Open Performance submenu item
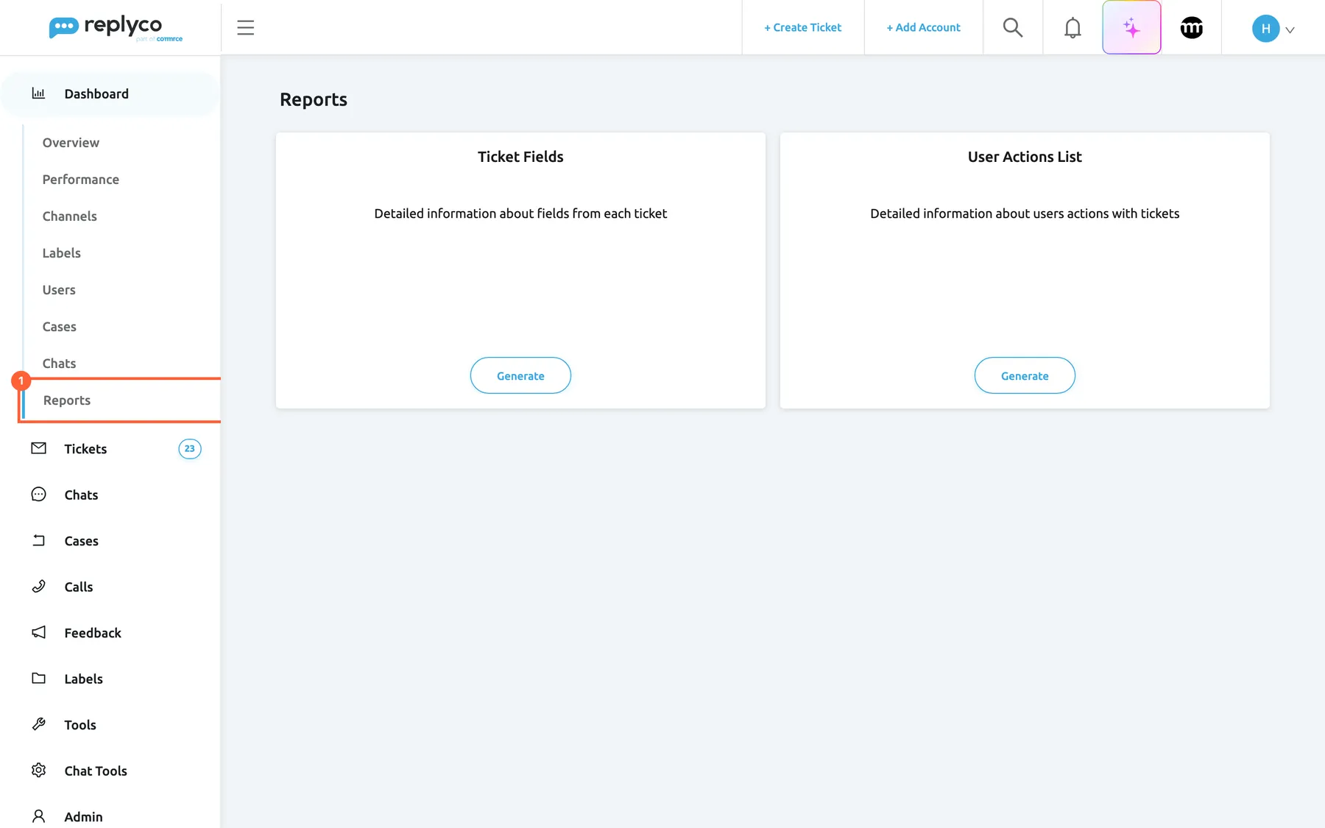 click(x=80, y=180)
